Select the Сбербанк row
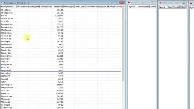 (61, 10)
